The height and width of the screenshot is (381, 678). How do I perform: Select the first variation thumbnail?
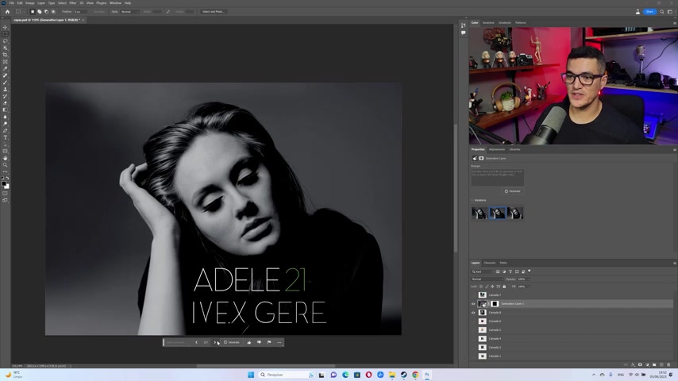(x=480, y=213)
